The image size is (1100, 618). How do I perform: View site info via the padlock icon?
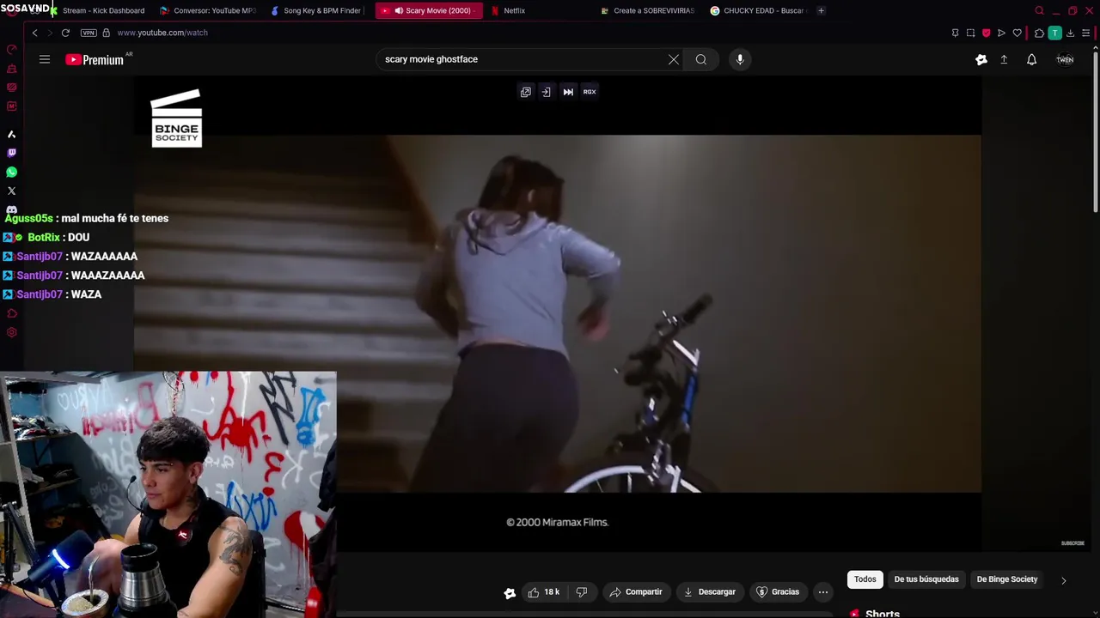coord(107,33)
